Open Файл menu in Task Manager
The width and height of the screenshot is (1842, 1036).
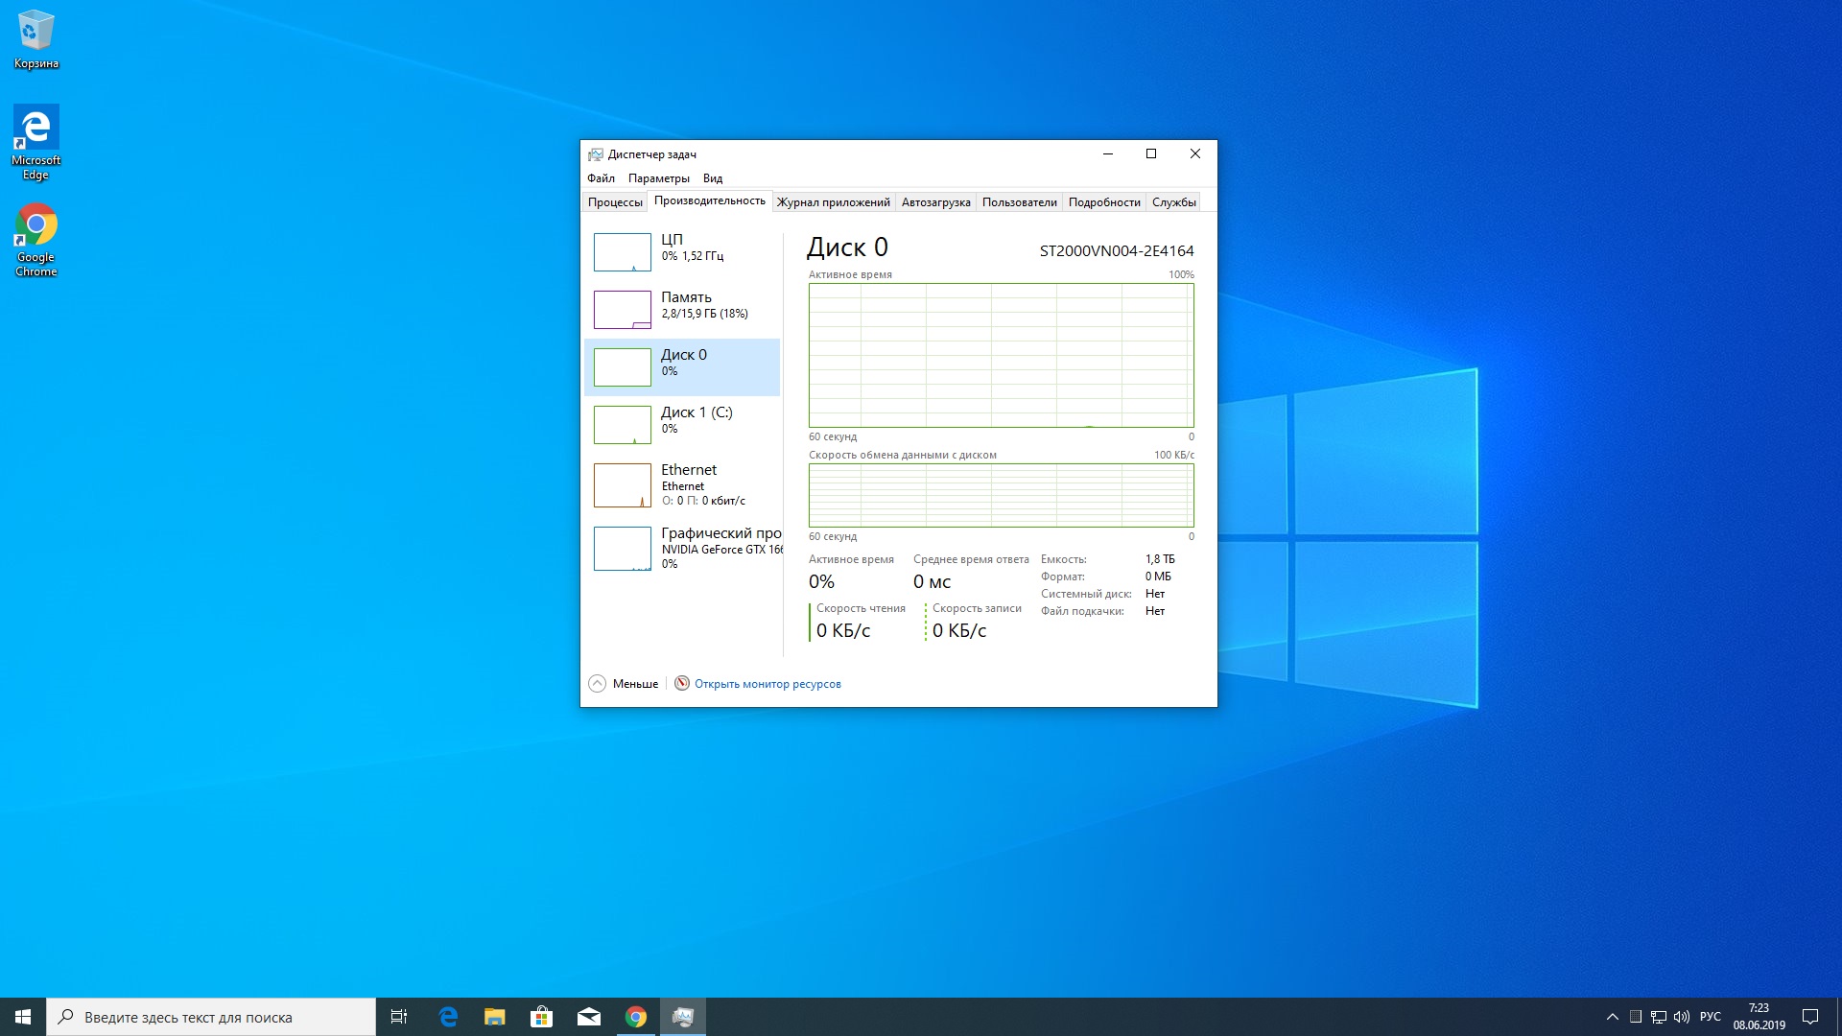600,177
